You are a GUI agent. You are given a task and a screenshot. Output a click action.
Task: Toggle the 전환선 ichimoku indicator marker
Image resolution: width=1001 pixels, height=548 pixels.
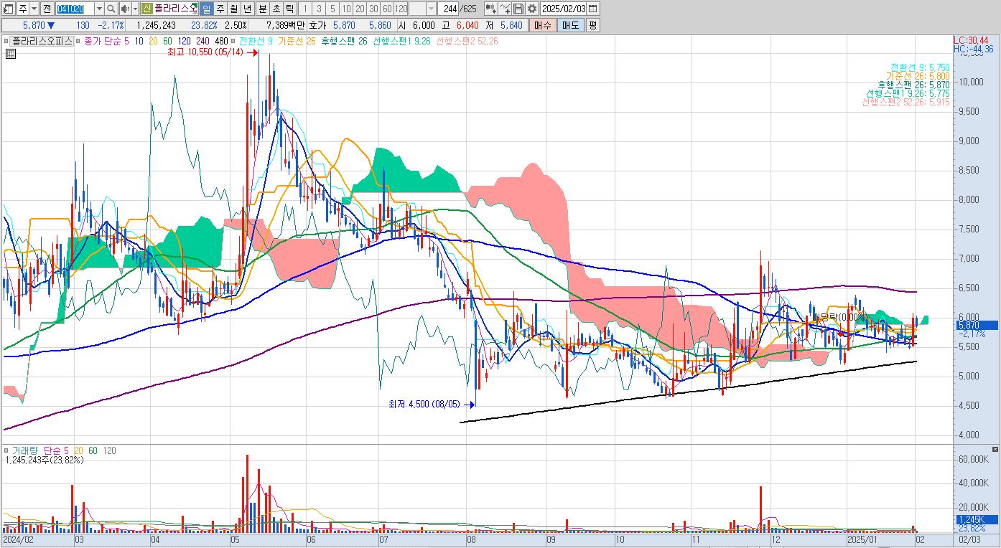point(234,42)
